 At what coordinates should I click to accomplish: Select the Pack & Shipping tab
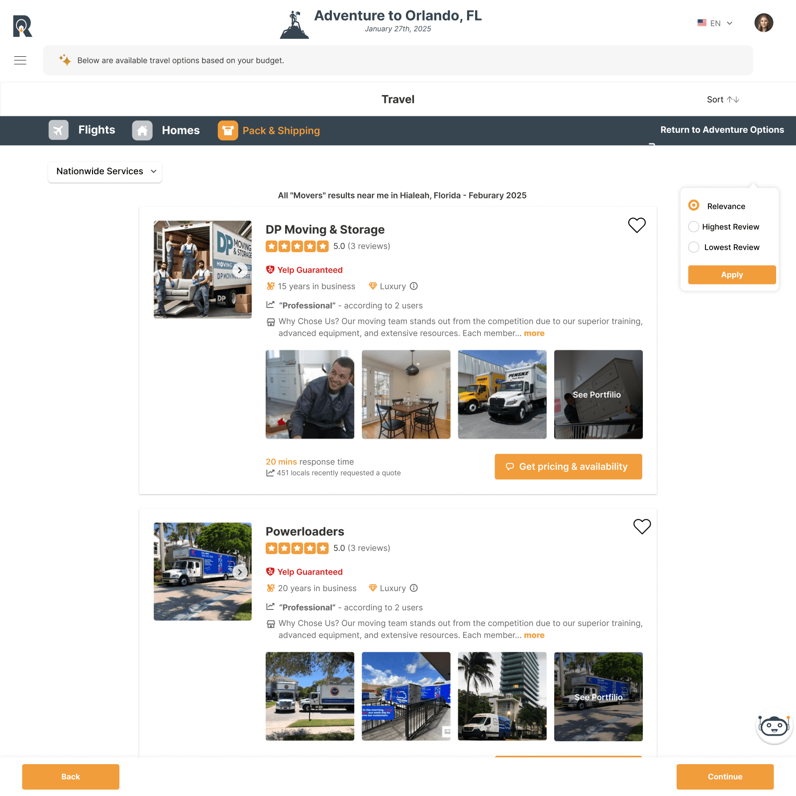pyautogui.click(x=269, y=130)
